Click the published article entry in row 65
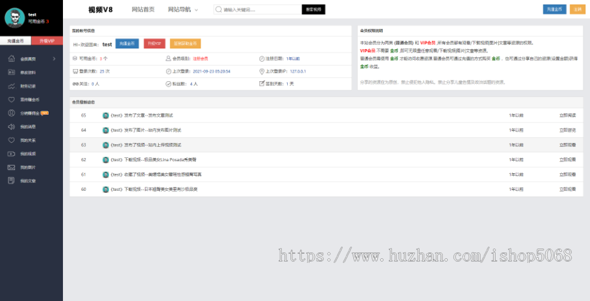Screen dimensions: 590x301 coord(142,115)
